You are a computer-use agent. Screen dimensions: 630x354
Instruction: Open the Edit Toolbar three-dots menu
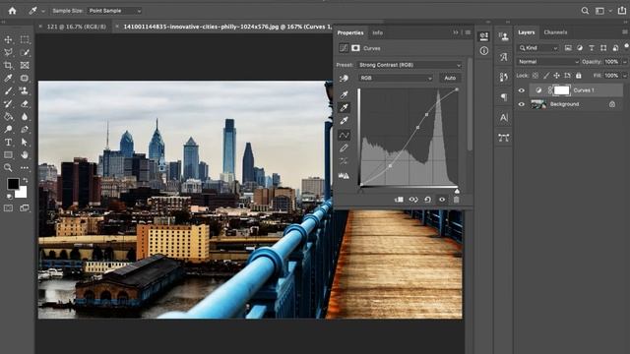click(x=25, y=168)
